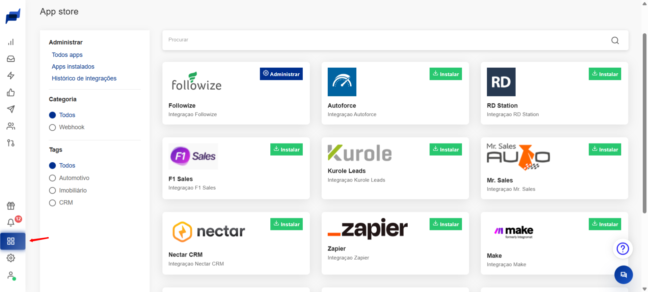
Task: Click the gift box icon in sidebar
Action: (x=11, y=205)
